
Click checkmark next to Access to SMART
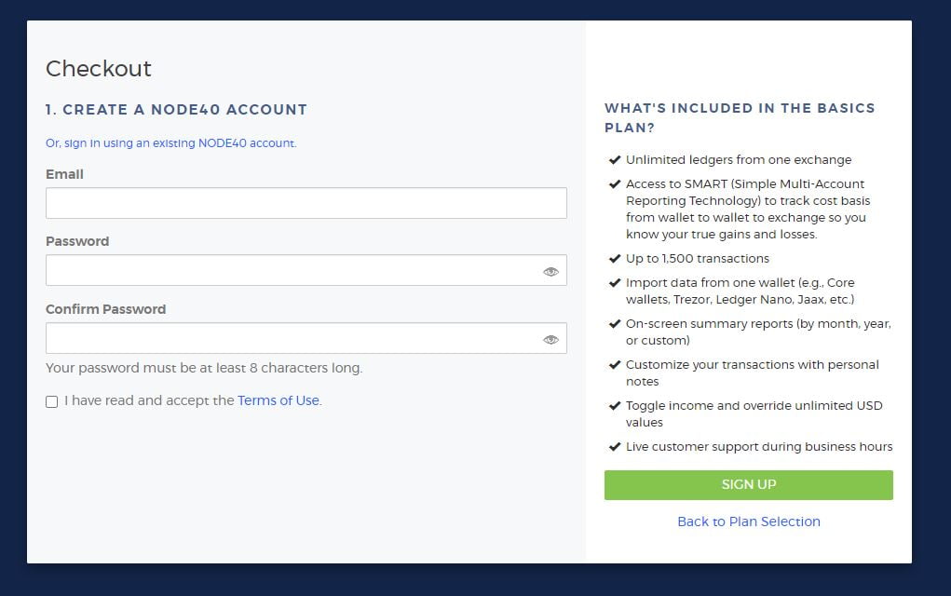click(615, 184)
